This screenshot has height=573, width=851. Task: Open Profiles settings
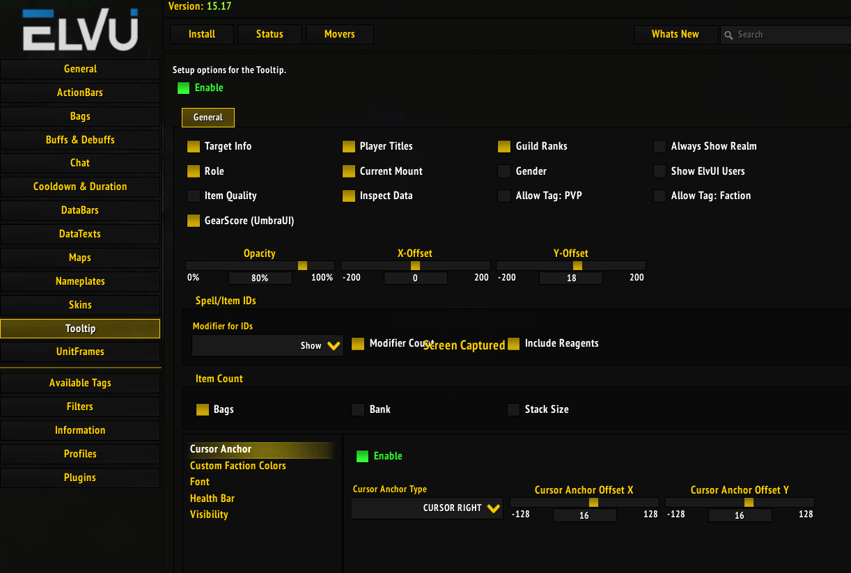point(80,454)
